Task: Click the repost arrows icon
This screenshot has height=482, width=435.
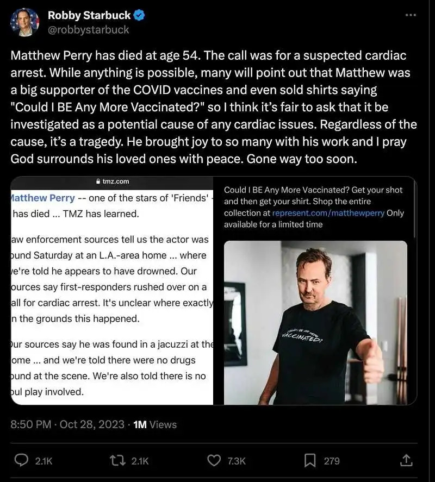Action: tap(118, 460)
